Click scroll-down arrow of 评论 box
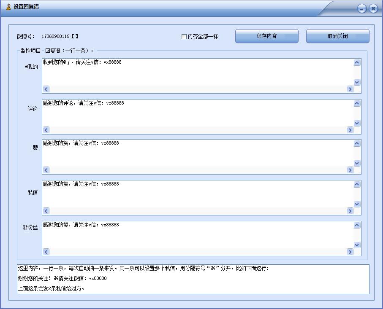The width and height of the screenshot is (383, 309). pyautogui.click(x=357, y=123)
